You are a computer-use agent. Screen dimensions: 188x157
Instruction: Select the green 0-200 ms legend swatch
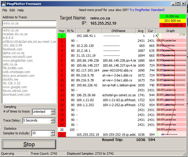(x=173, y=16)
